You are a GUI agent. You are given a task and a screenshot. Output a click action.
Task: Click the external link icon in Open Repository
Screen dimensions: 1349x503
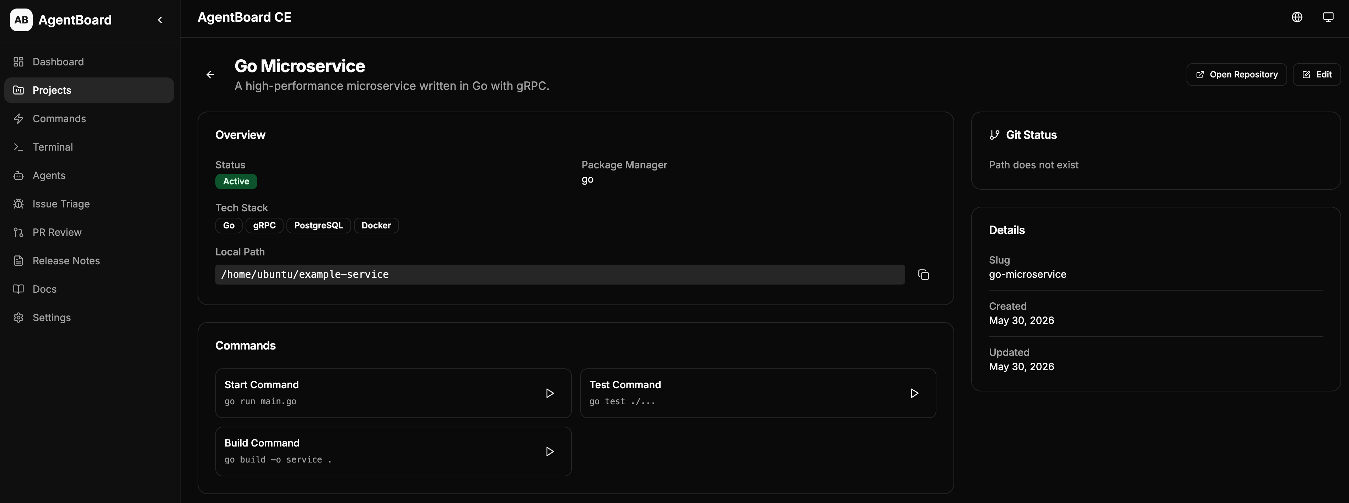point(1200,75)
